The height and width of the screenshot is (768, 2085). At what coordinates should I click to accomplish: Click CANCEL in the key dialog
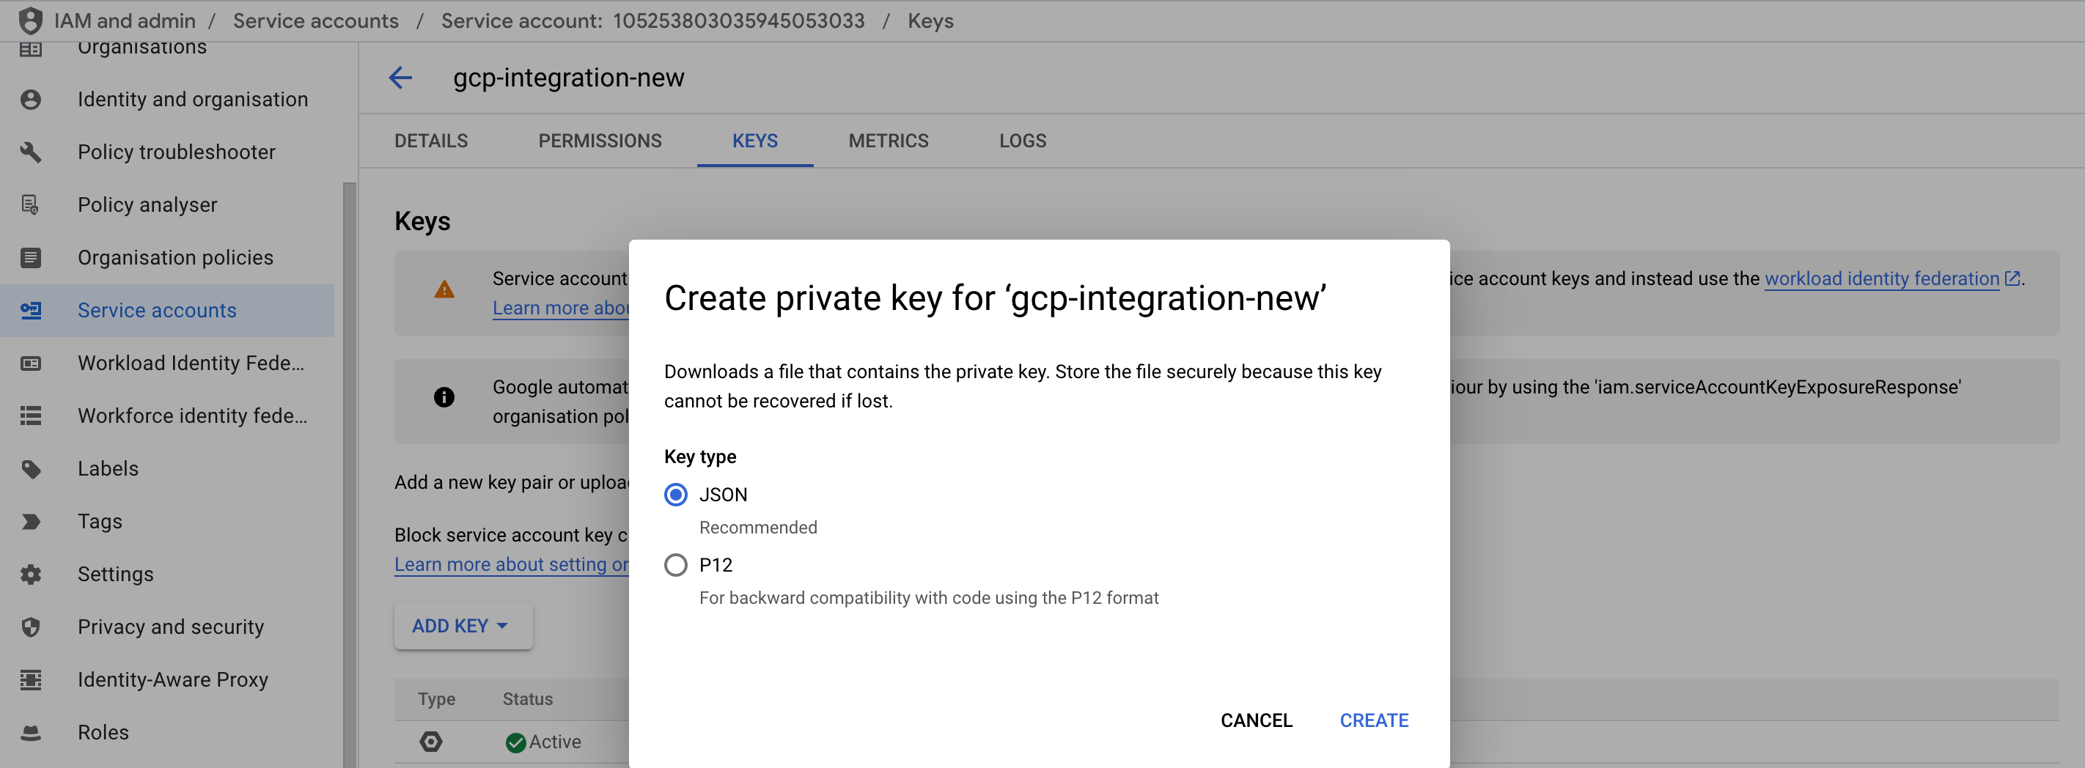[1256, 720]
